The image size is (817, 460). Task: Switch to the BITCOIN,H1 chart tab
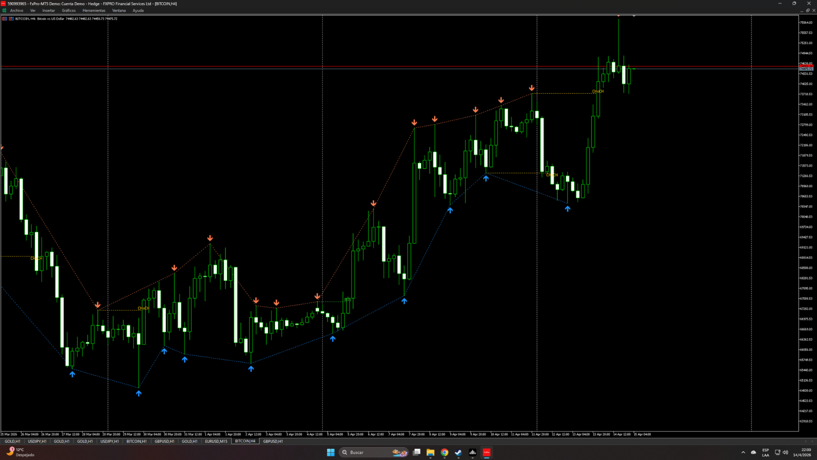click(x=136, y=441)
